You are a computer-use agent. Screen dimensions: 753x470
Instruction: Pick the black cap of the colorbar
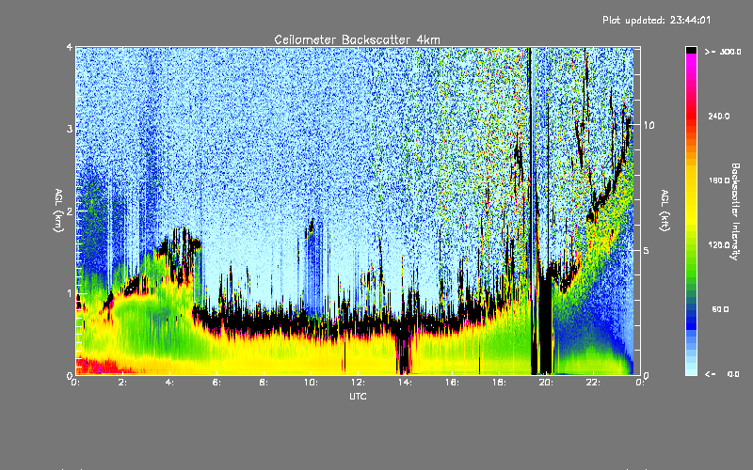pyautogui.click(x=691, y=50)
